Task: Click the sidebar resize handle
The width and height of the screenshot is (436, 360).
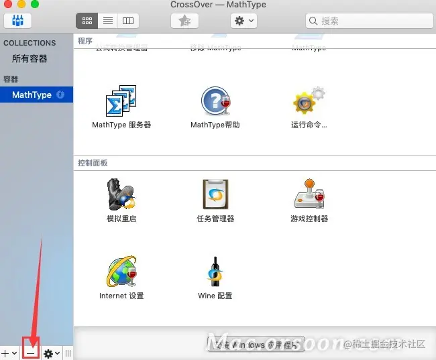Action: click(68, 353)
